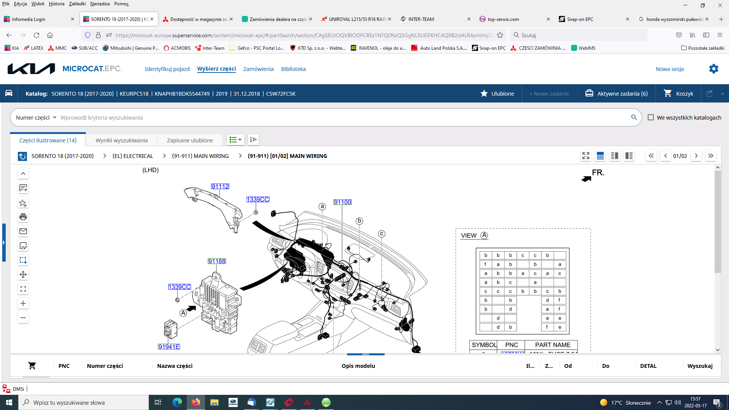The width and height of the screenshot is (729, 410).
Task: Open share options dropdown arrow in catalog bar
Action: coord(722,94)
